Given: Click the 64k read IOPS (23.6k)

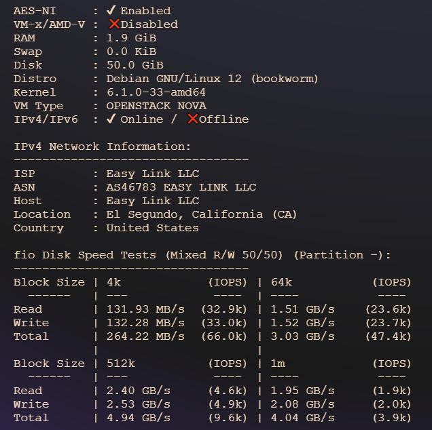Looking at the screenshot, I should coord(389,309).
